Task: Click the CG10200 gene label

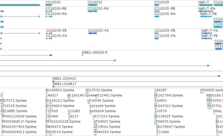Action: tap(53, 2)
